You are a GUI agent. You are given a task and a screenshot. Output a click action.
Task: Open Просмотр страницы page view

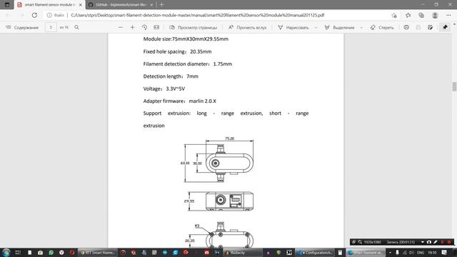[194, 27]
